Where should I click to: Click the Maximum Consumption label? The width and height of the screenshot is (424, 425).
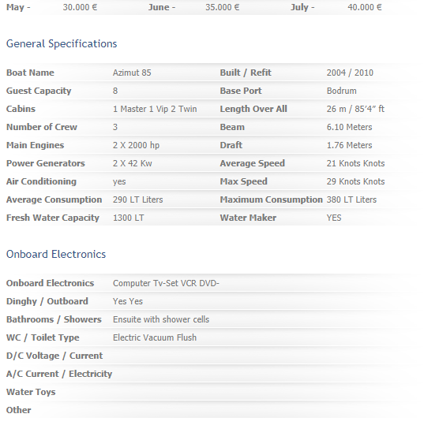click(271, 199)
